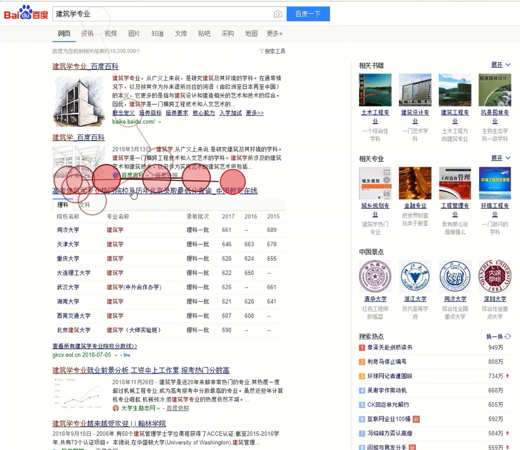Viewport: 520px width, 450px height.
Task: Click the refresh icon beside 换一换
Action: coord(507,337)
